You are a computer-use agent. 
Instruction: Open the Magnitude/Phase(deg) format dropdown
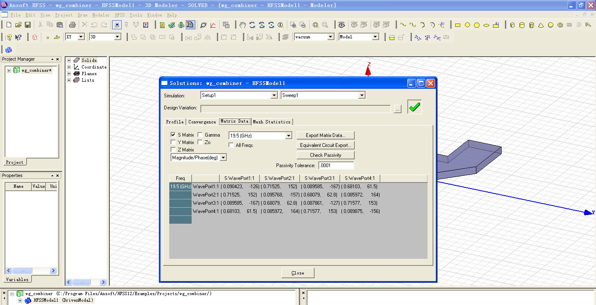tap(223, 158)
